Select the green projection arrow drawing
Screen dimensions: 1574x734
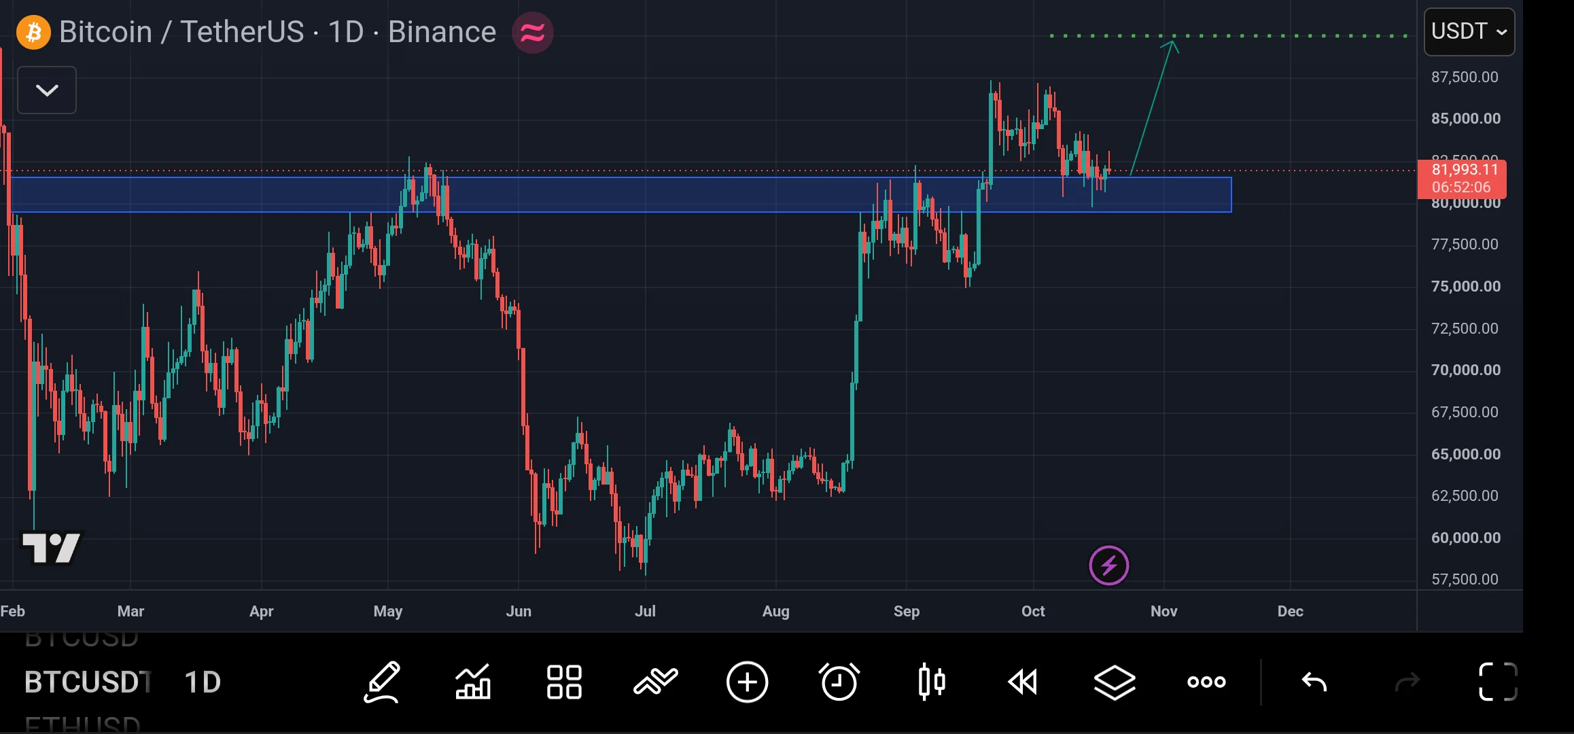pyautogui.click(x=1153, y=107)
